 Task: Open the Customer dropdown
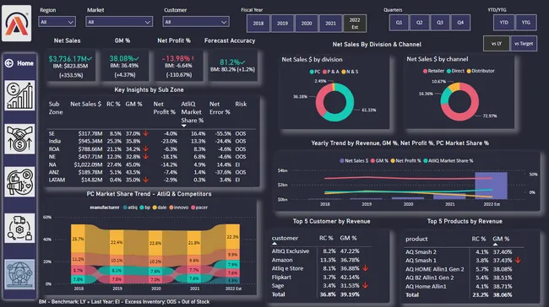coord(196,22)
